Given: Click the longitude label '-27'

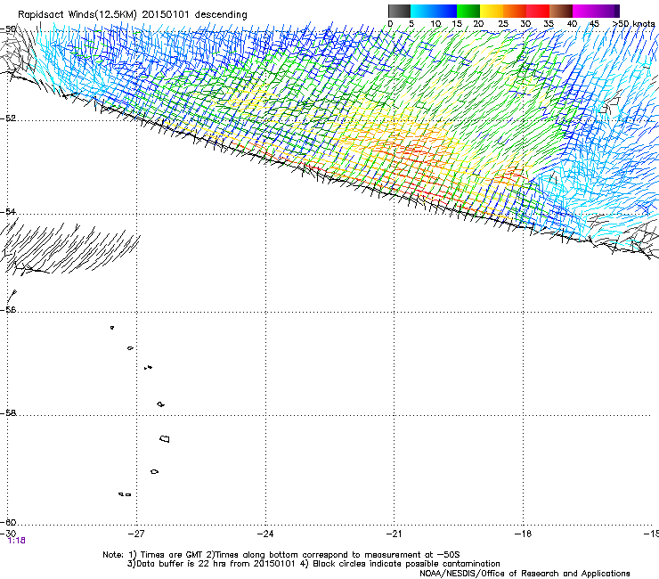Looking at the screenshot, I should (136, 534).
